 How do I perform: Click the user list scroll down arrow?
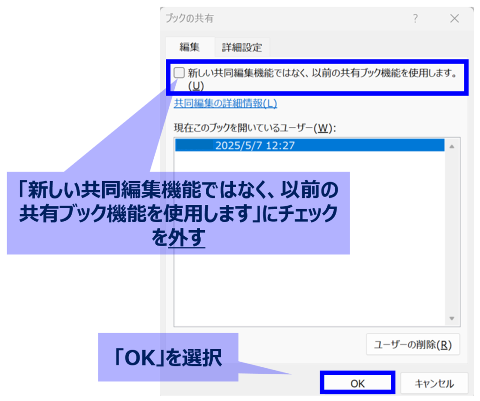point(452,319)
